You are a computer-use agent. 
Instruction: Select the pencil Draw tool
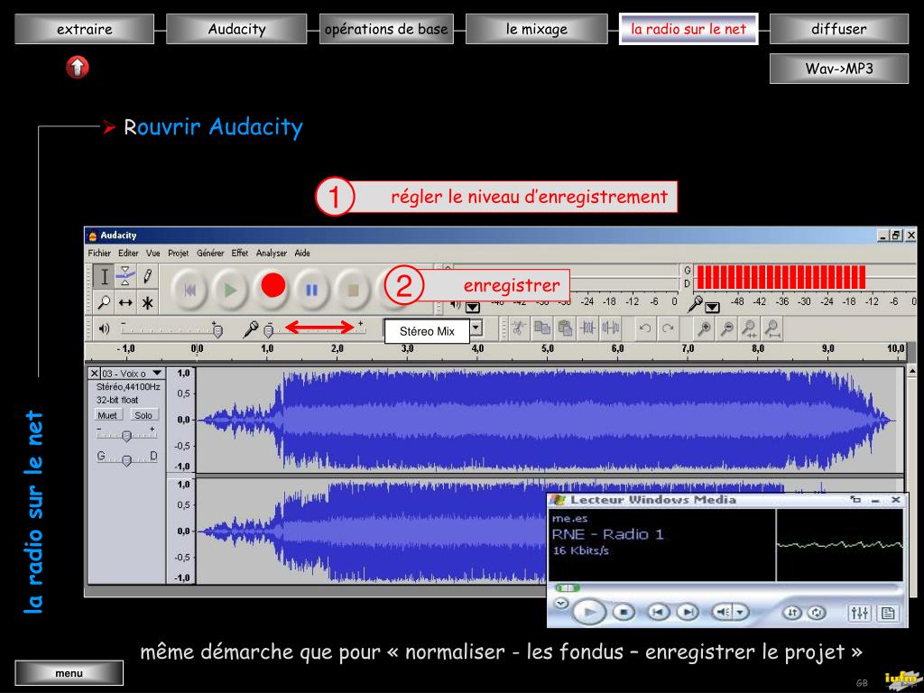point(147,276)
